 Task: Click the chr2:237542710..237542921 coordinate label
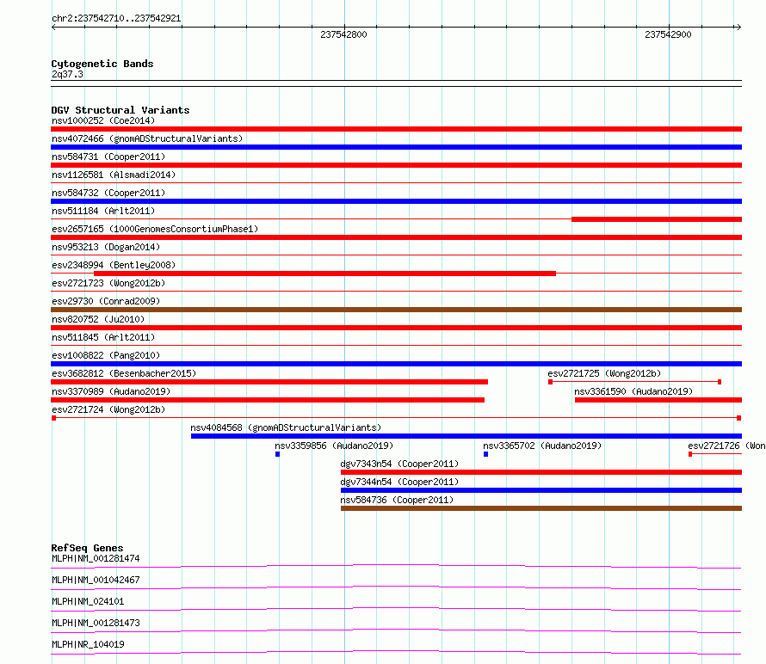tap(116, 18)
